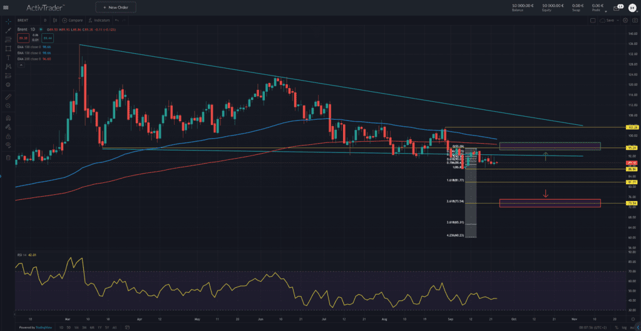Click the red 89.38 sell price button

(x=22, y=38)
